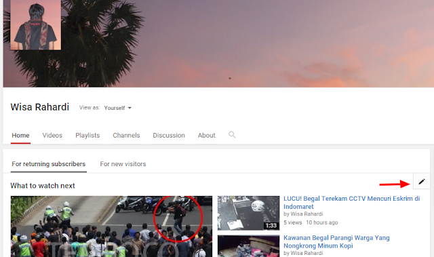Go to the Discussion tab
This screenshot has height=257, width=434.
[169, 135]
